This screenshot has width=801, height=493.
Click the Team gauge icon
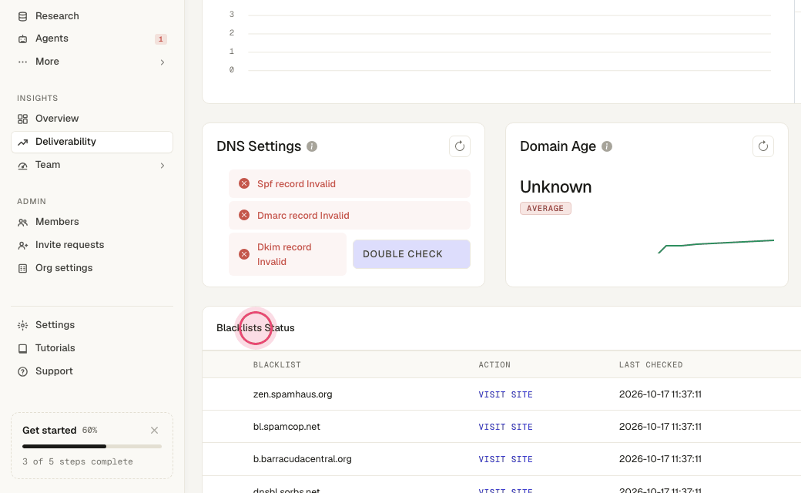click(22, 166)
